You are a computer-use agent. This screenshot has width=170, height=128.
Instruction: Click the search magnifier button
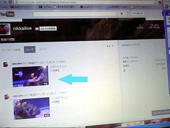[122, 14]
